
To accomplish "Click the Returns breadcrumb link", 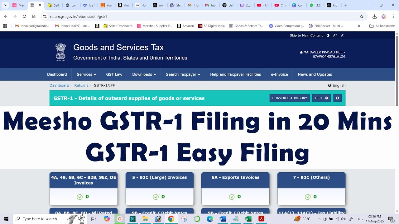I will 81,85.
